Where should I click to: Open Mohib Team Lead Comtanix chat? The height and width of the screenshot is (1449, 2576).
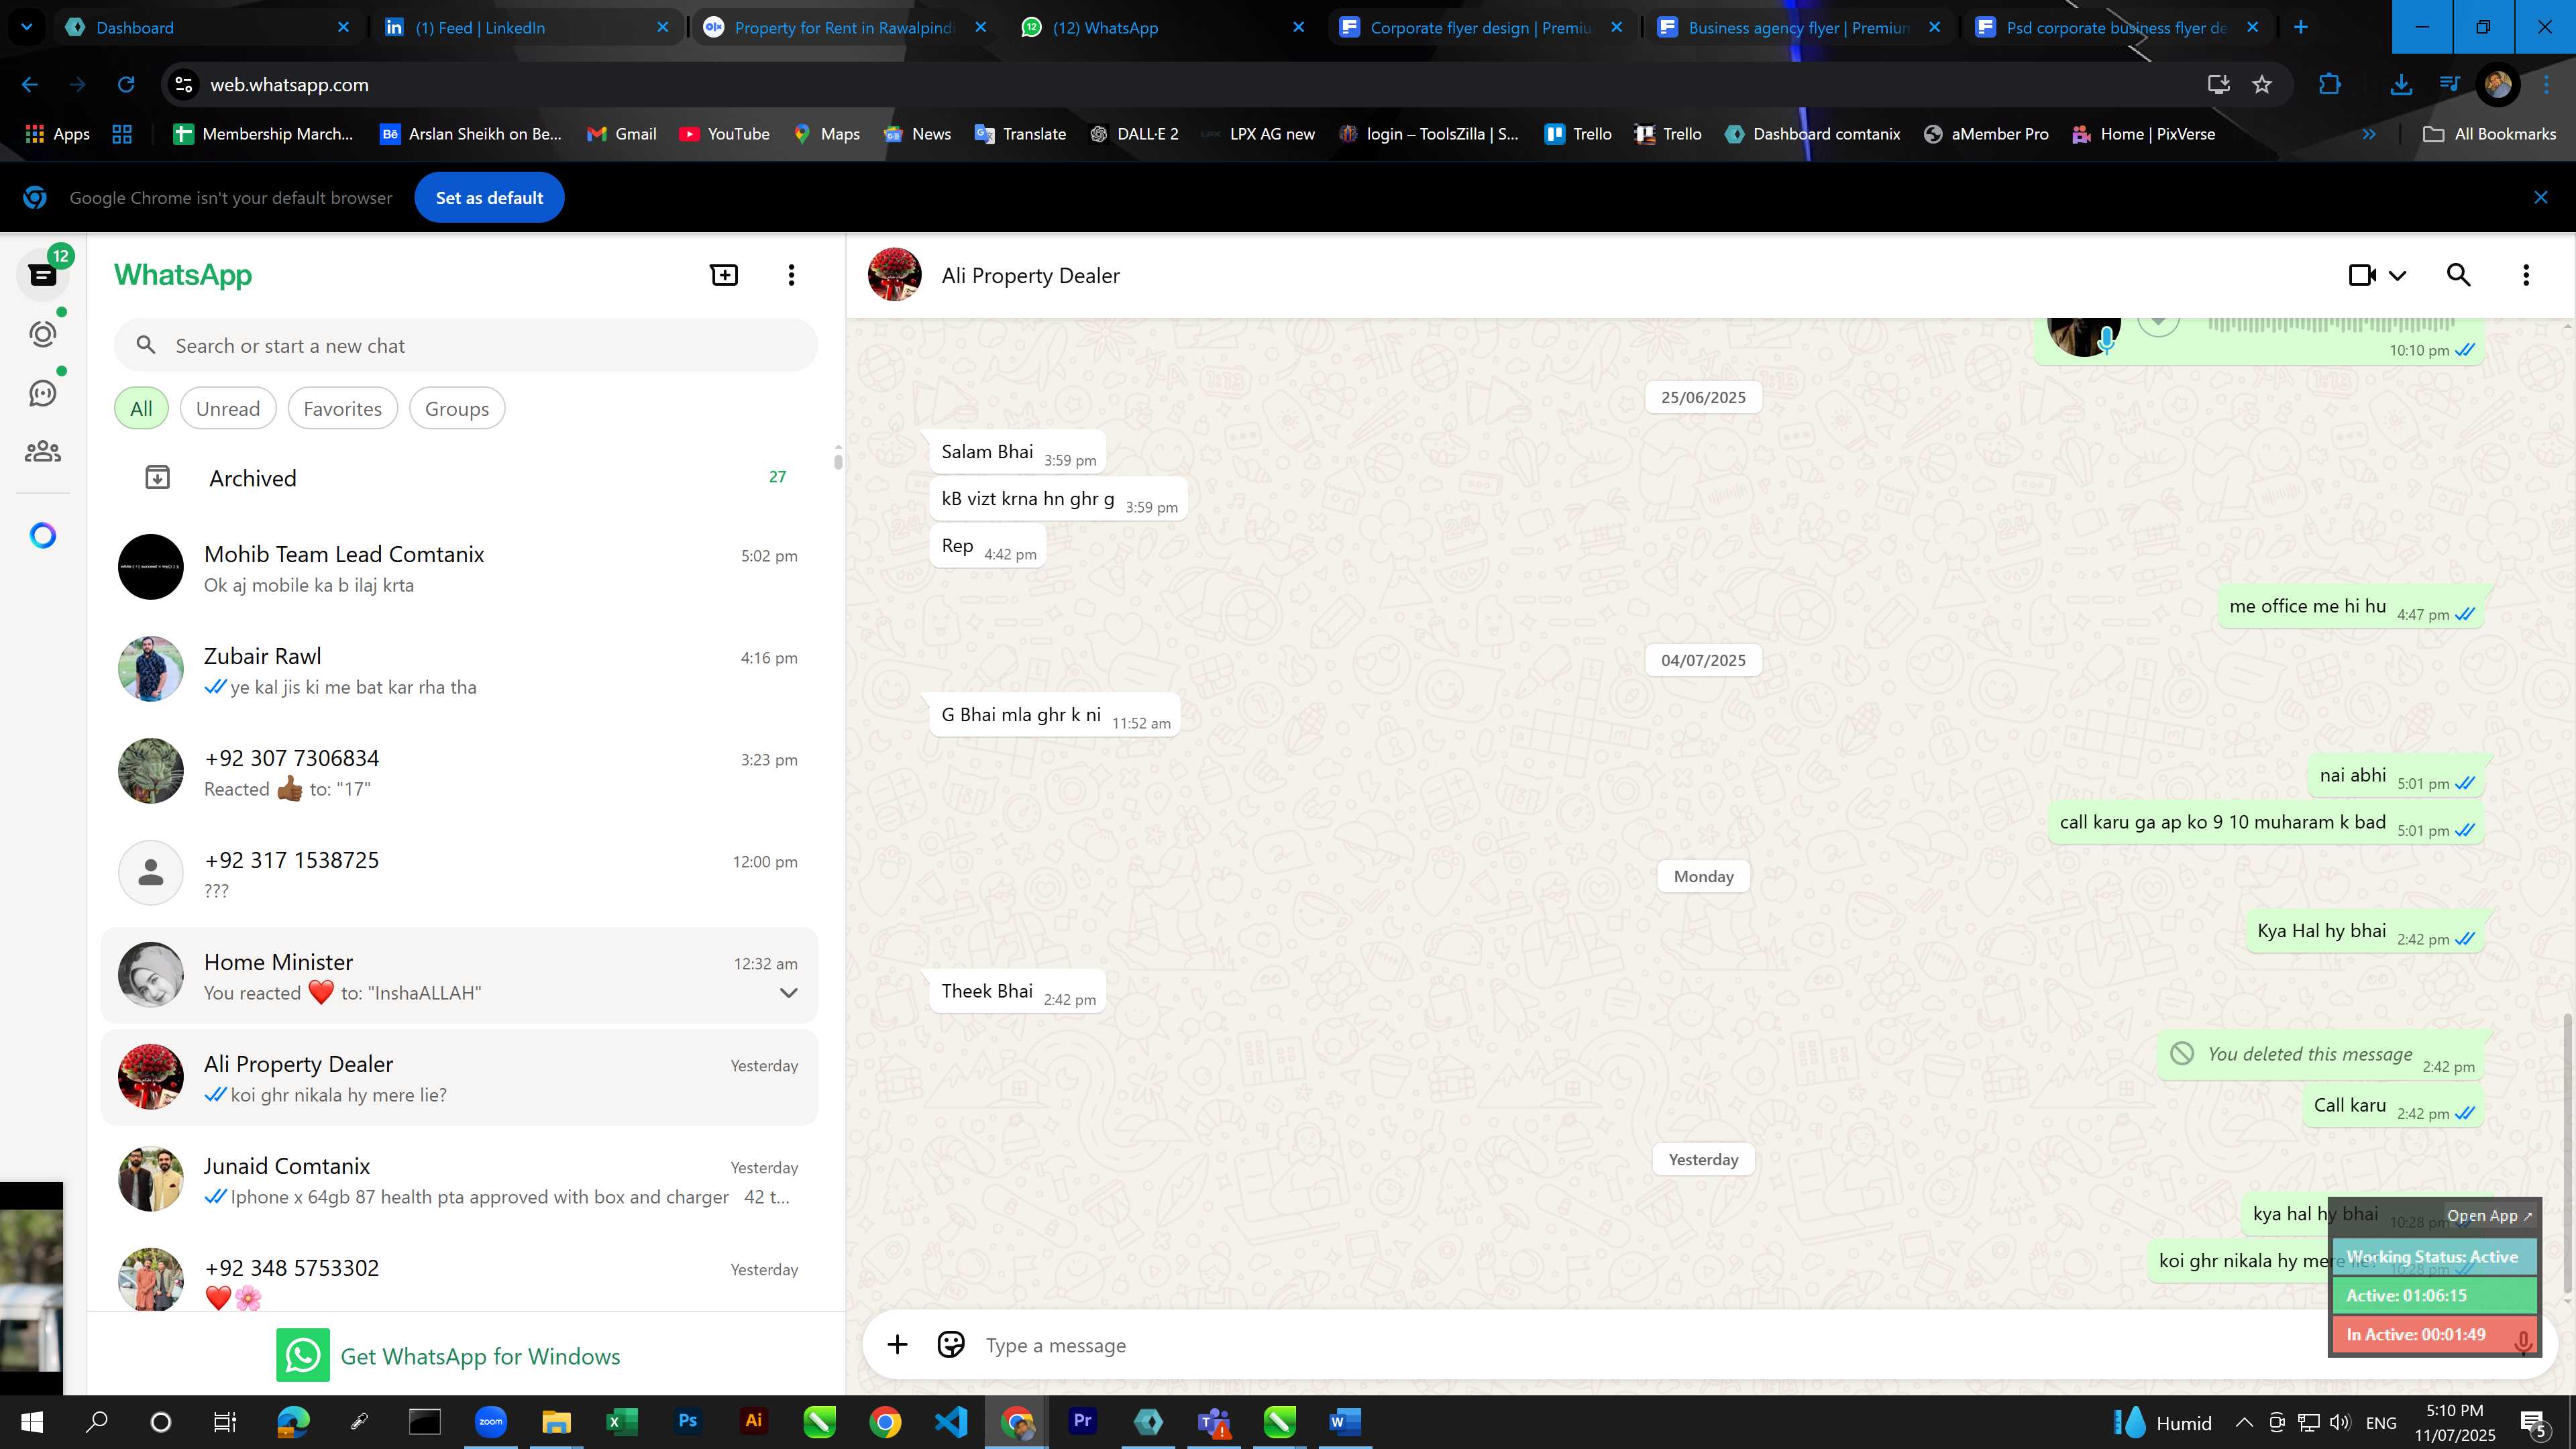coord(460,568)
